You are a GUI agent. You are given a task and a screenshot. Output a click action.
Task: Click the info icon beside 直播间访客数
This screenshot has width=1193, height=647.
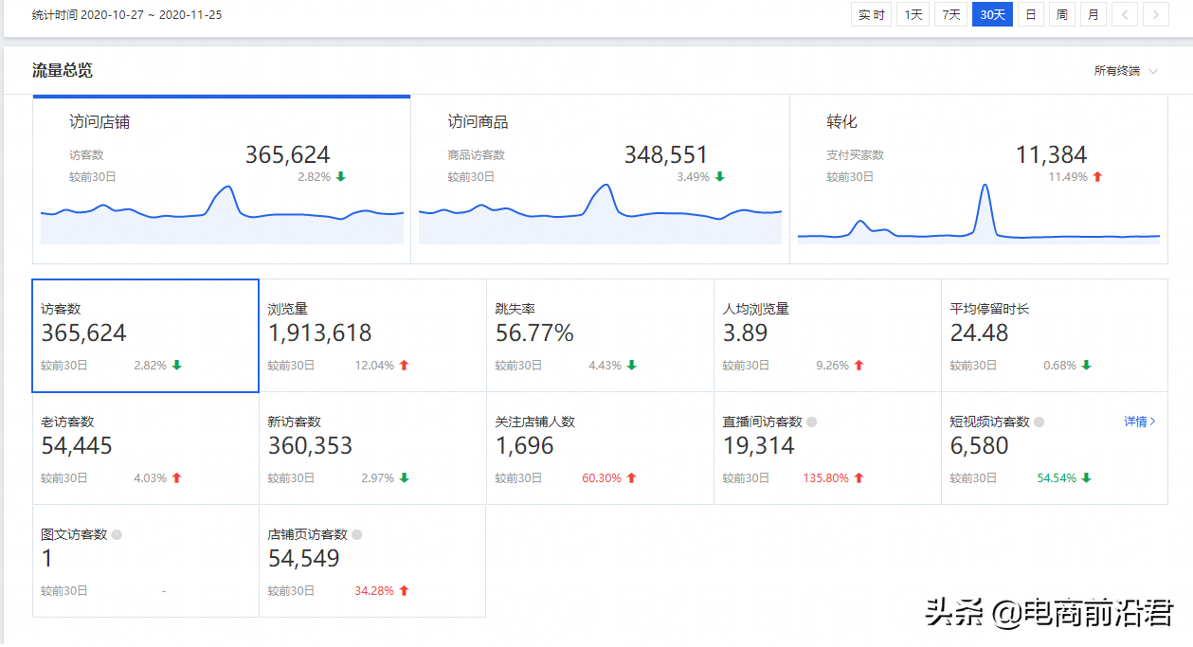812,422
